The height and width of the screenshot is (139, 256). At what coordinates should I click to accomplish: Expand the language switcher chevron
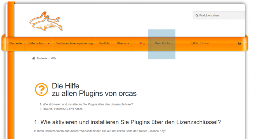144,44
